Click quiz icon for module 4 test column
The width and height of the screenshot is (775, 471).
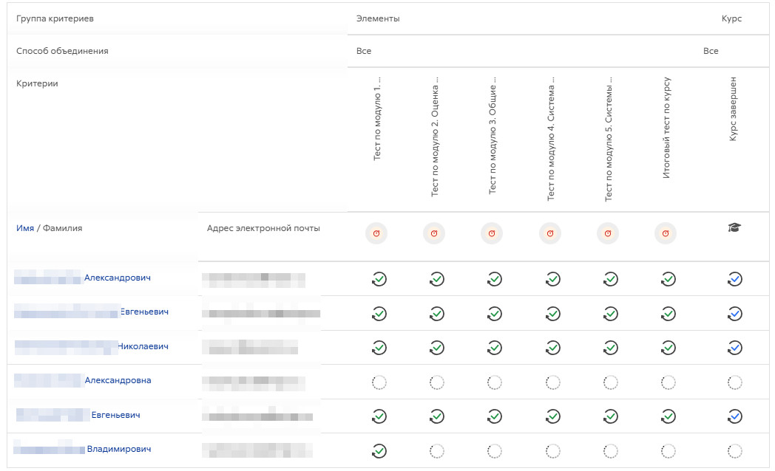click(x=549, y=233)
